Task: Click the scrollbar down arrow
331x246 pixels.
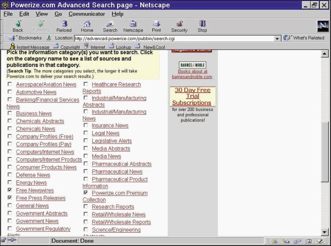Action: coord(324,232)
